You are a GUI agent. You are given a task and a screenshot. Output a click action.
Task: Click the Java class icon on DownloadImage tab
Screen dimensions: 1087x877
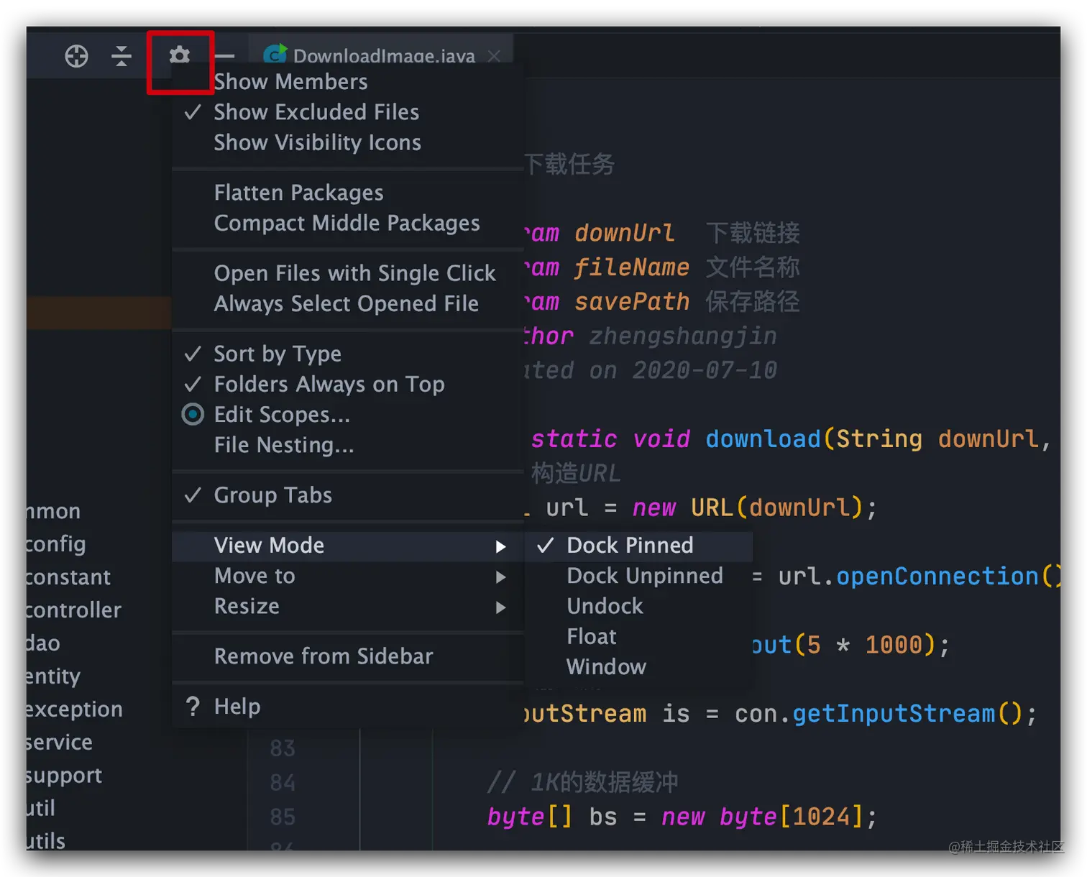coord(275,55)
